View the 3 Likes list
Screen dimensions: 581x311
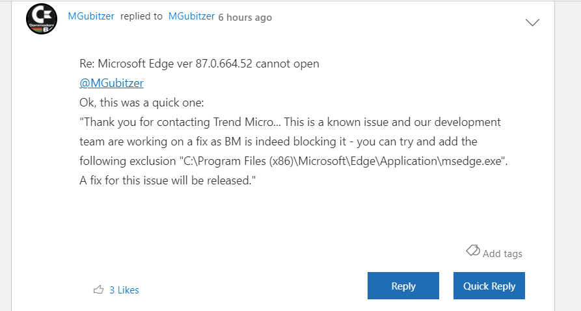[x=124, y=290]
